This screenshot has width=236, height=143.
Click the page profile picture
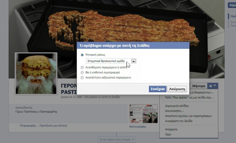pos(36,74)
